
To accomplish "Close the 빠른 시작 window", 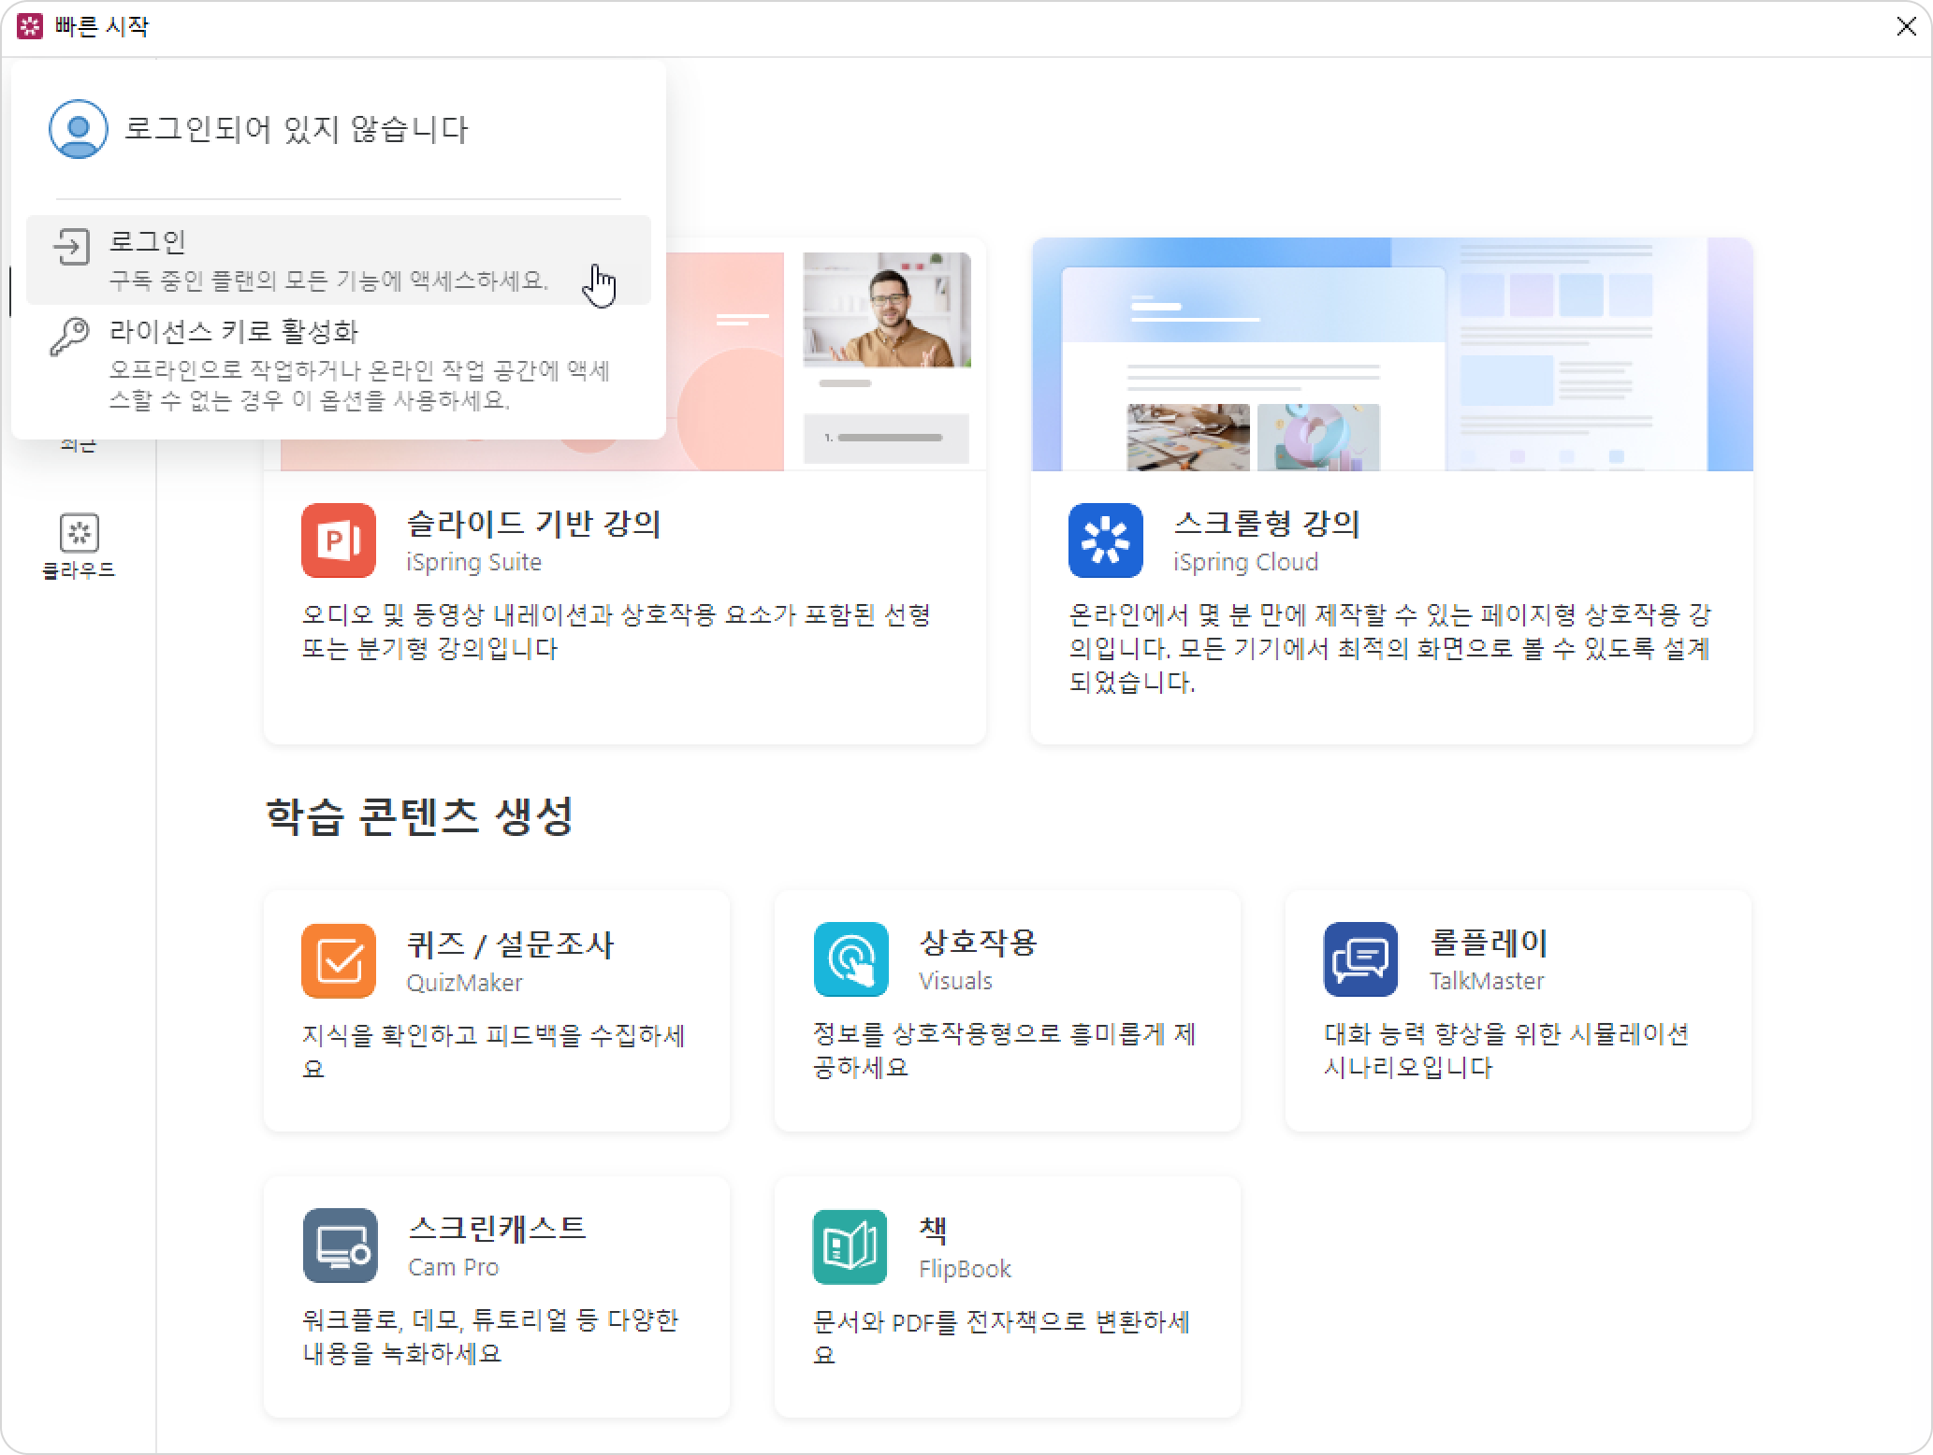I will pyautogui.click(x=1906, y=27).
